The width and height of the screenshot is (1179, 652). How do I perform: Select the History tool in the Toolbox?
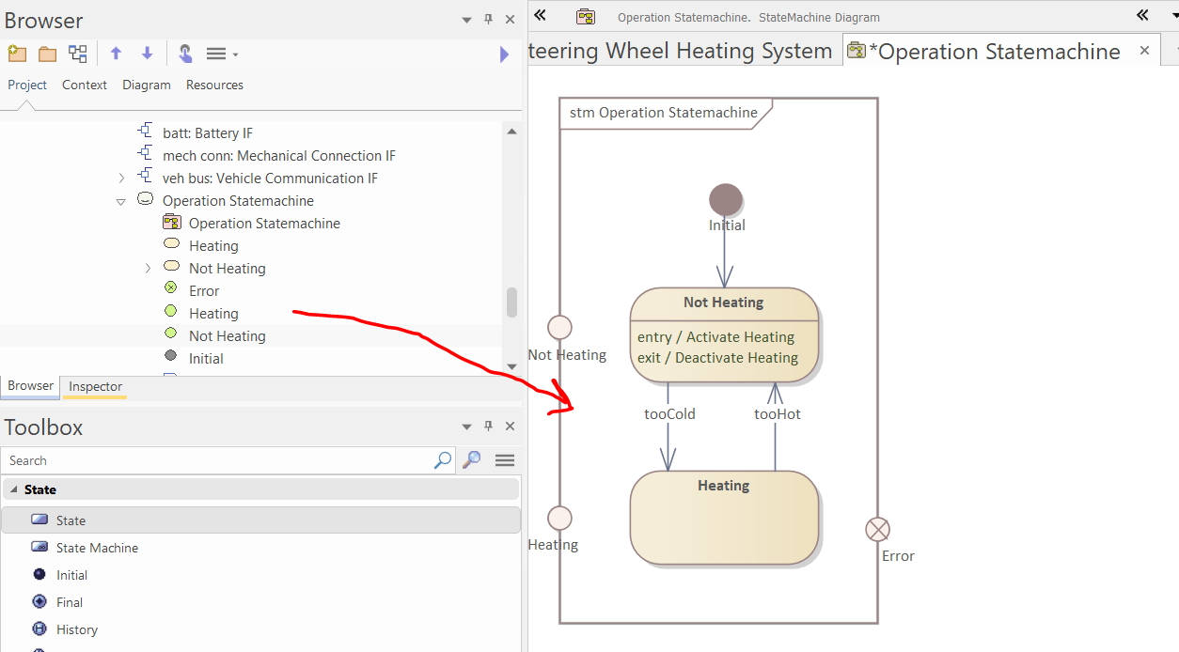click(76, 629)
